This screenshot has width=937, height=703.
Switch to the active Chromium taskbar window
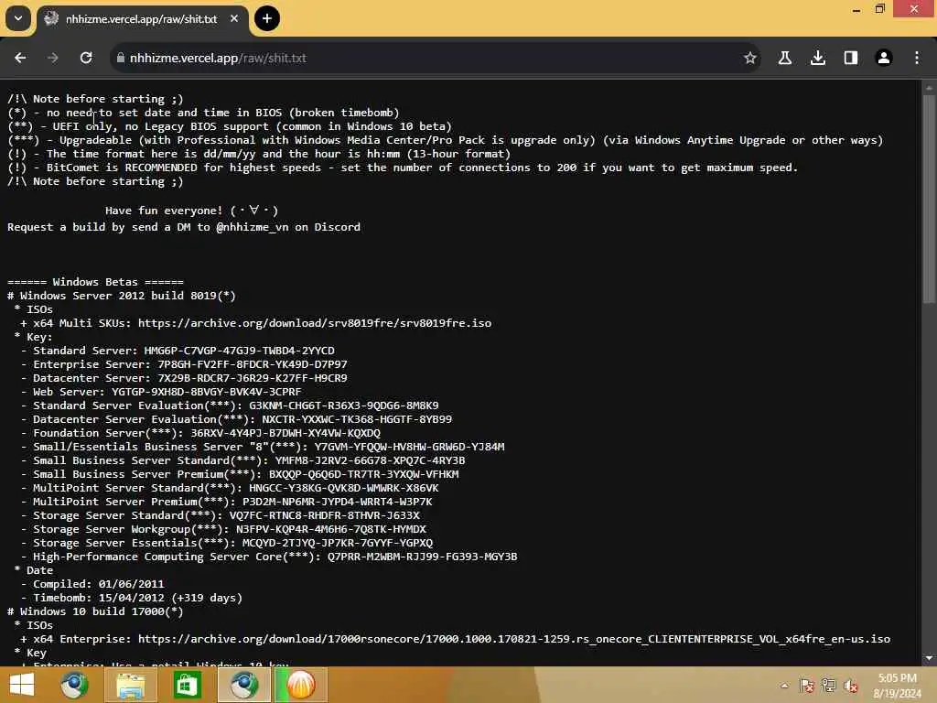(243, 685)
